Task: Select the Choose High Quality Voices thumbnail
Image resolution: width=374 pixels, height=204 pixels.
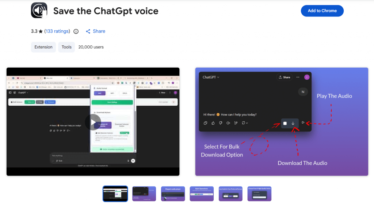Action: (x=259, y=194)
